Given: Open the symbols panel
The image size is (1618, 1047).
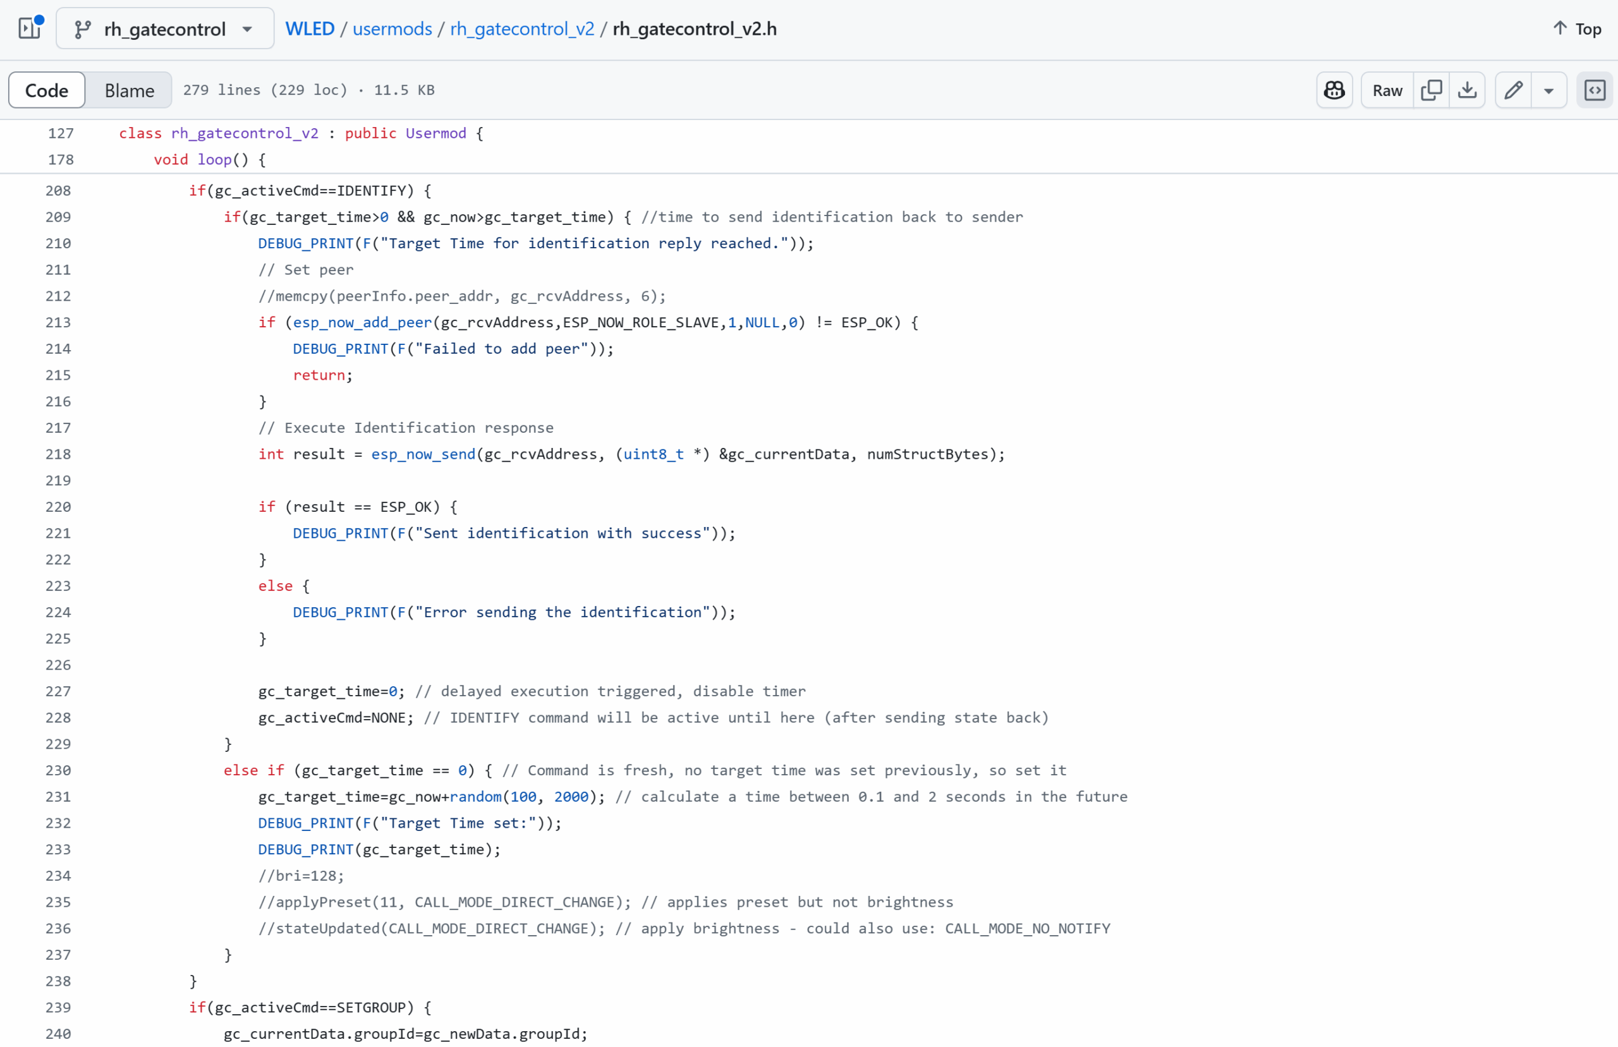Looking at the screenshot, I should coord(1594,90).
